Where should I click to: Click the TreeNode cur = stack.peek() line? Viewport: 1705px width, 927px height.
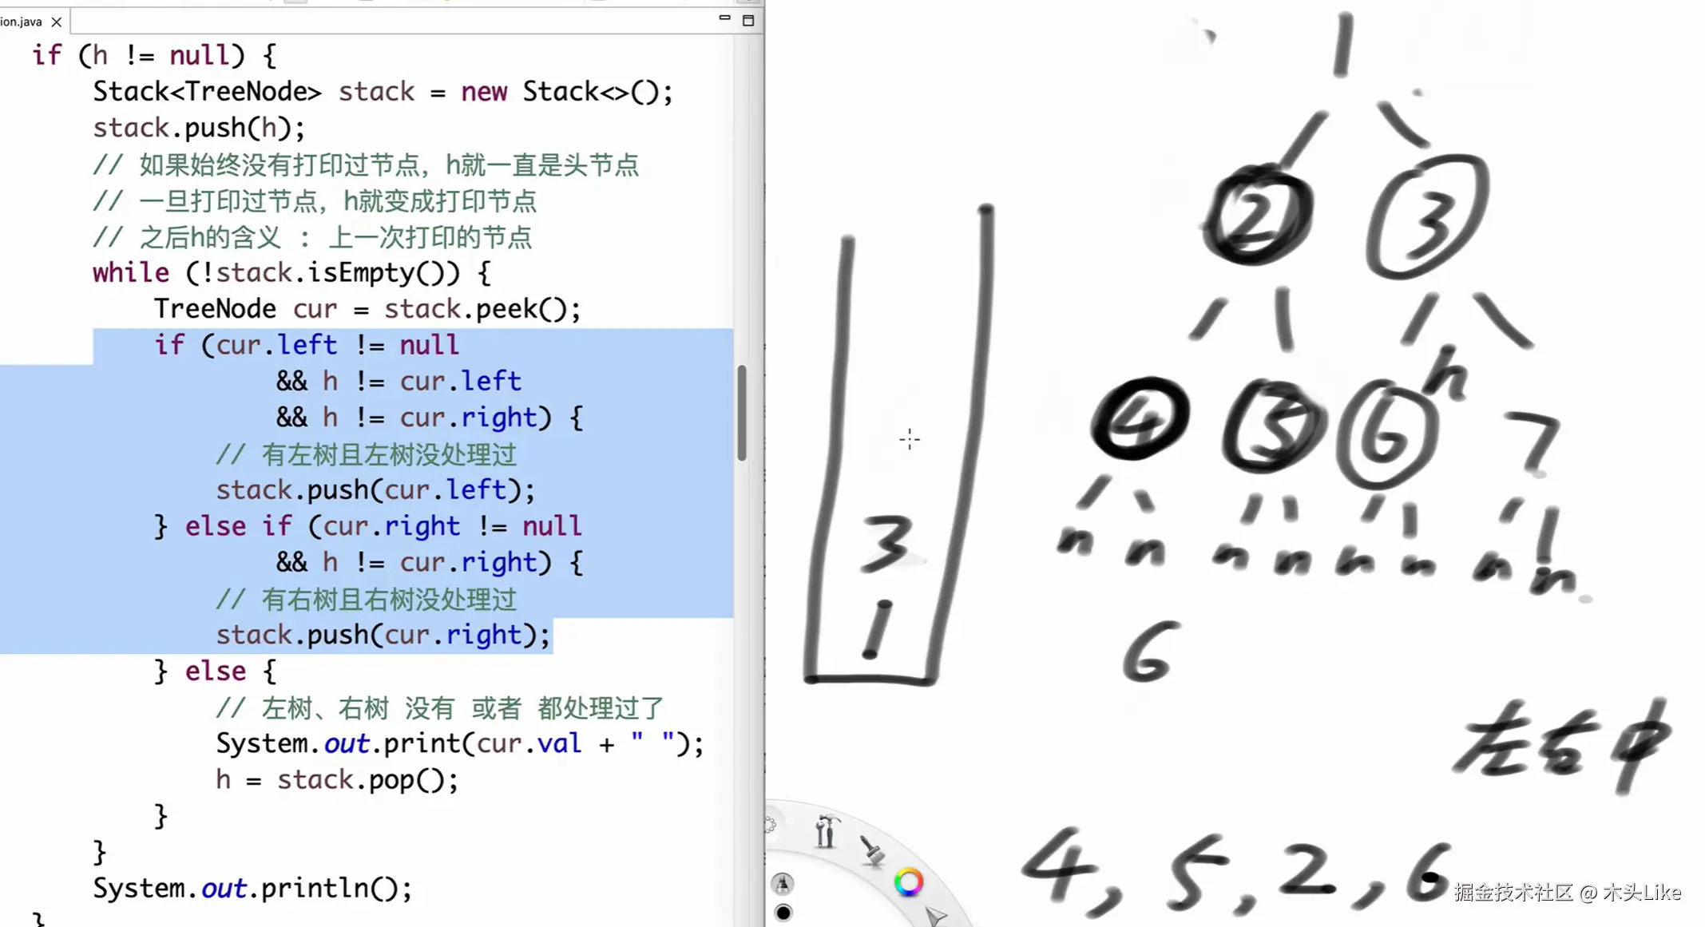(367, 308)
